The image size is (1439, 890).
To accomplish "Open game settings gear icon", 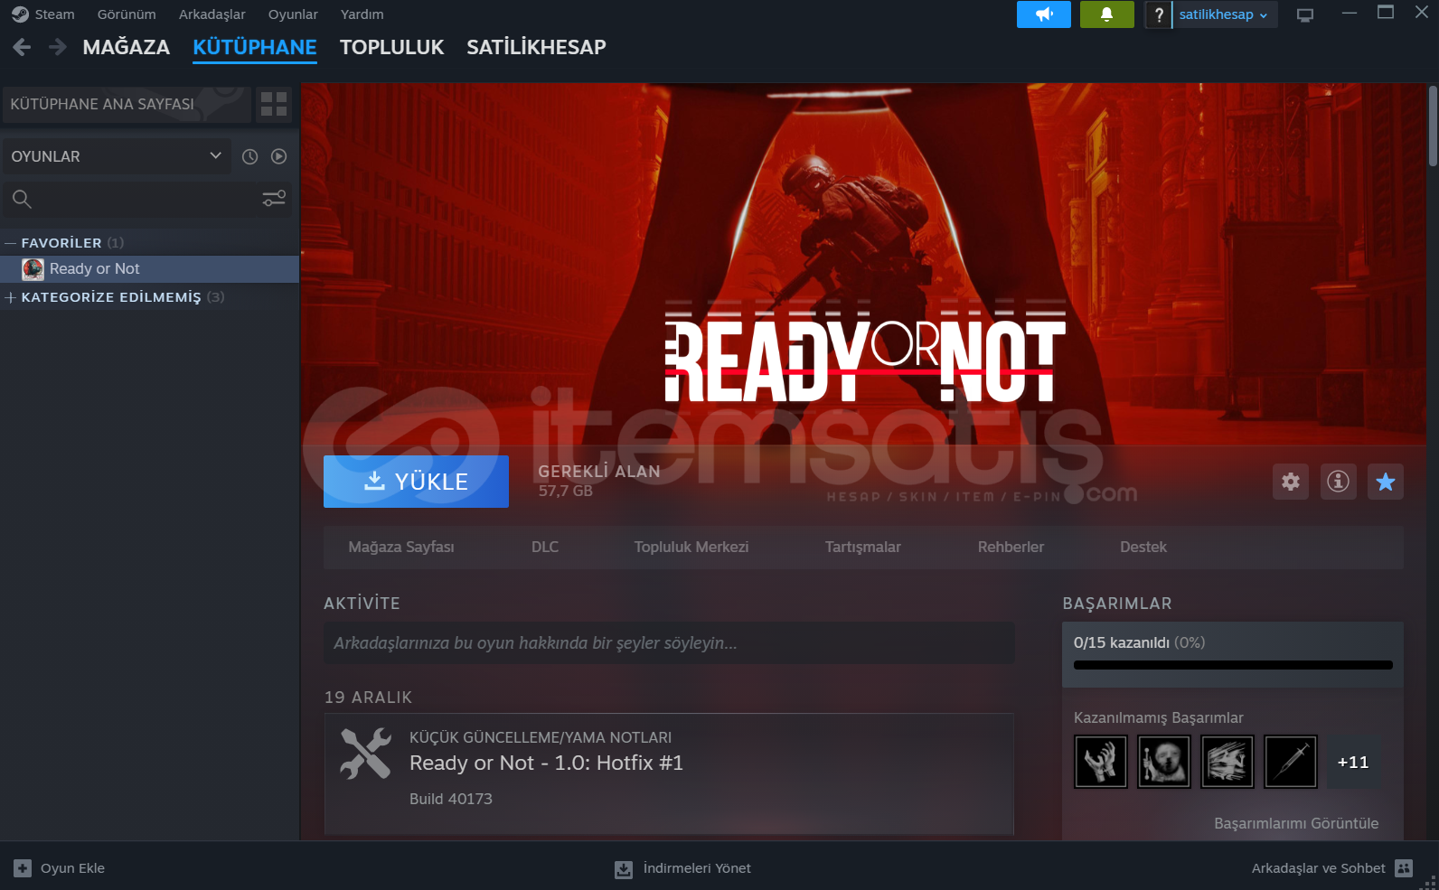I will pyautogui.click(x=1291, y=482).
